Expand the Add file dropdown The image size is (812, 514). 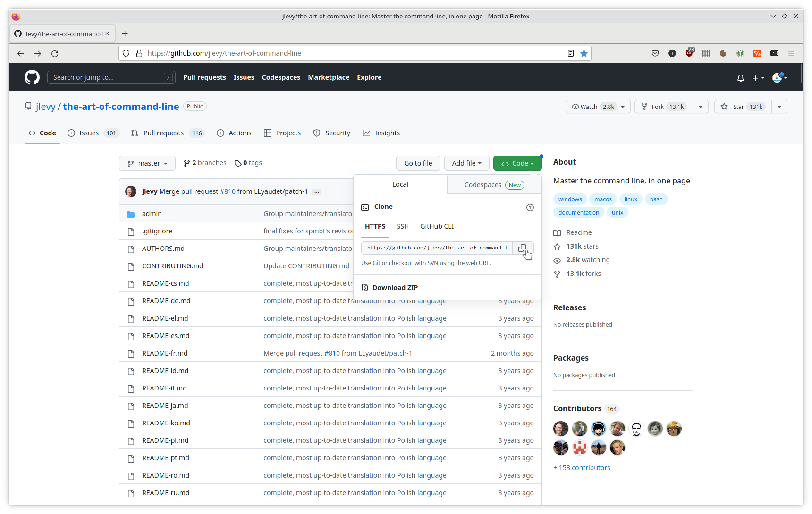(466, 163)
